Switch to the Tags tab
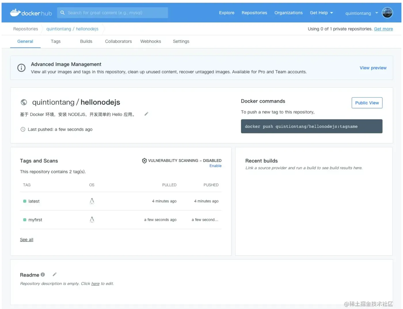This screenshot has height=309, width=403. pos(56,41)
